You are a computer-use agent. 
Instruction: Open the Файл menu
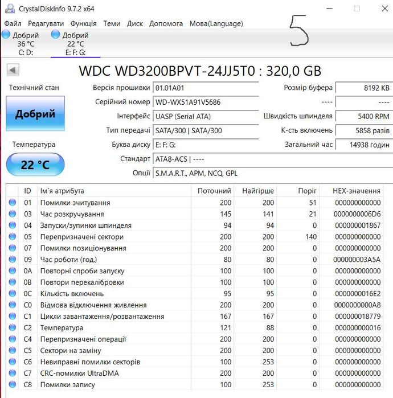[13, 23]
